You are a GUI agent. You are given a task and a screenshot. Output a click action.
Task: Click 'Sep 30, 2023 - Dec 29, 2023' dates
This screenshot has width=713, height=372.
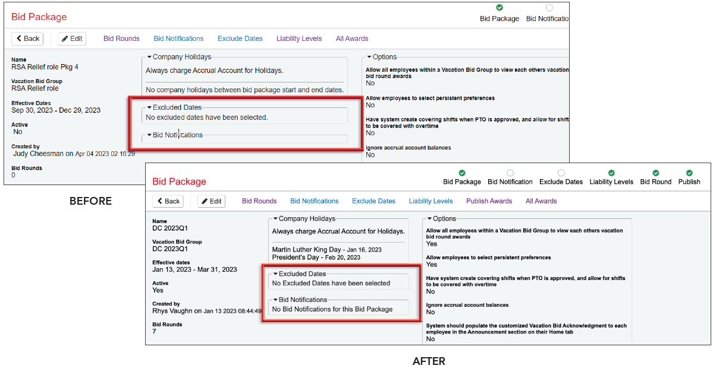pos(56,110)
